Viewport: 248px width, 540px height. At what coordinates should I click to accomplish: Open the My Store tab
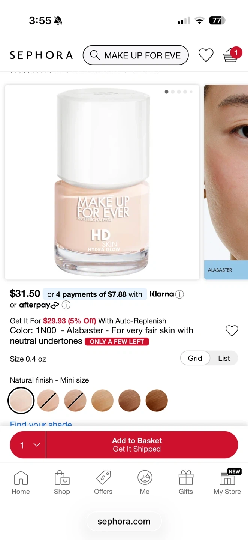tap(227, 483)
